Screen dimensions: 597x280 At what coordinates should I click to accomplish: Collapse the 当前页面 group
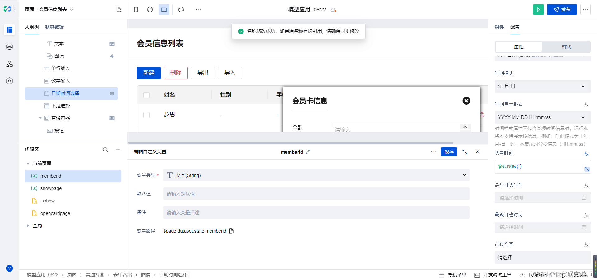tap(28, 164)
